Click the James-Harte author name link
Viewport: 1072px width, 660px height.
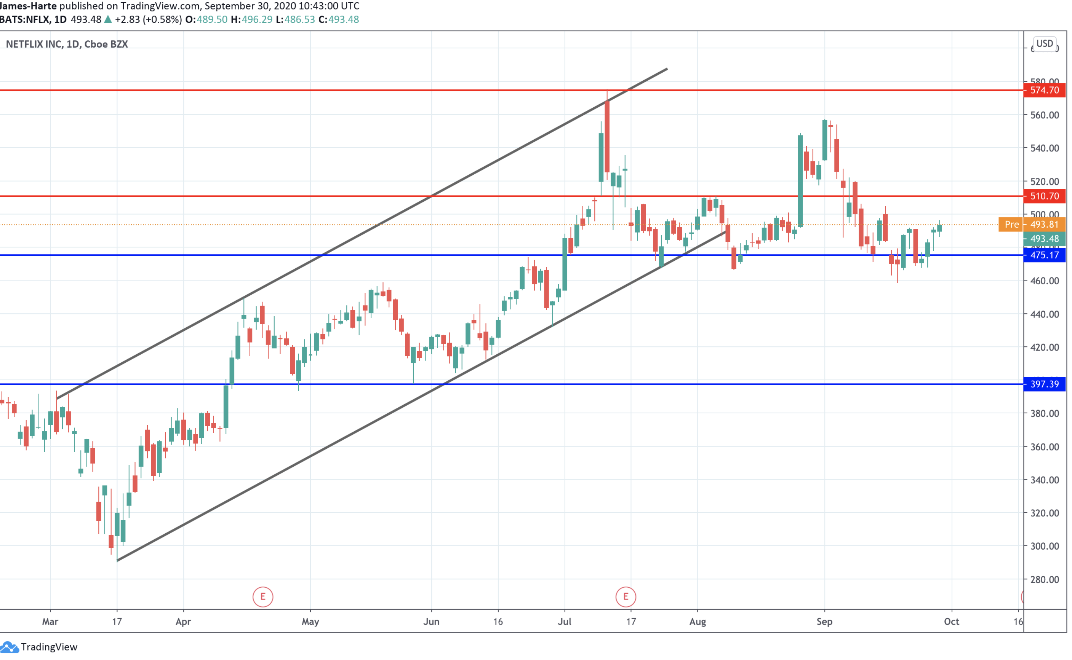coord(28,6)
